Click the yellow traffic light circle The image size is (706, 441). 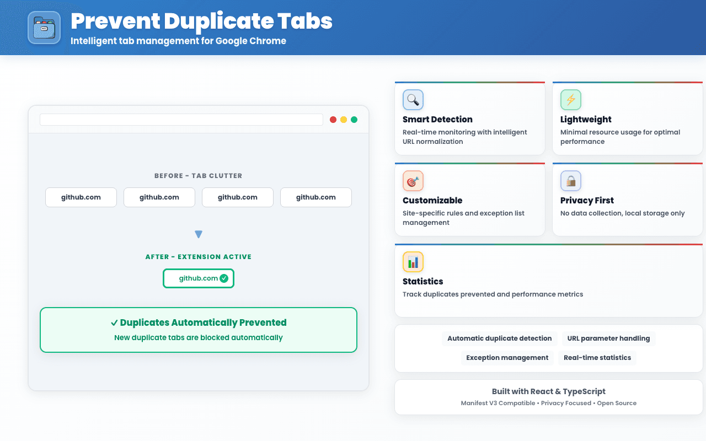344,119
